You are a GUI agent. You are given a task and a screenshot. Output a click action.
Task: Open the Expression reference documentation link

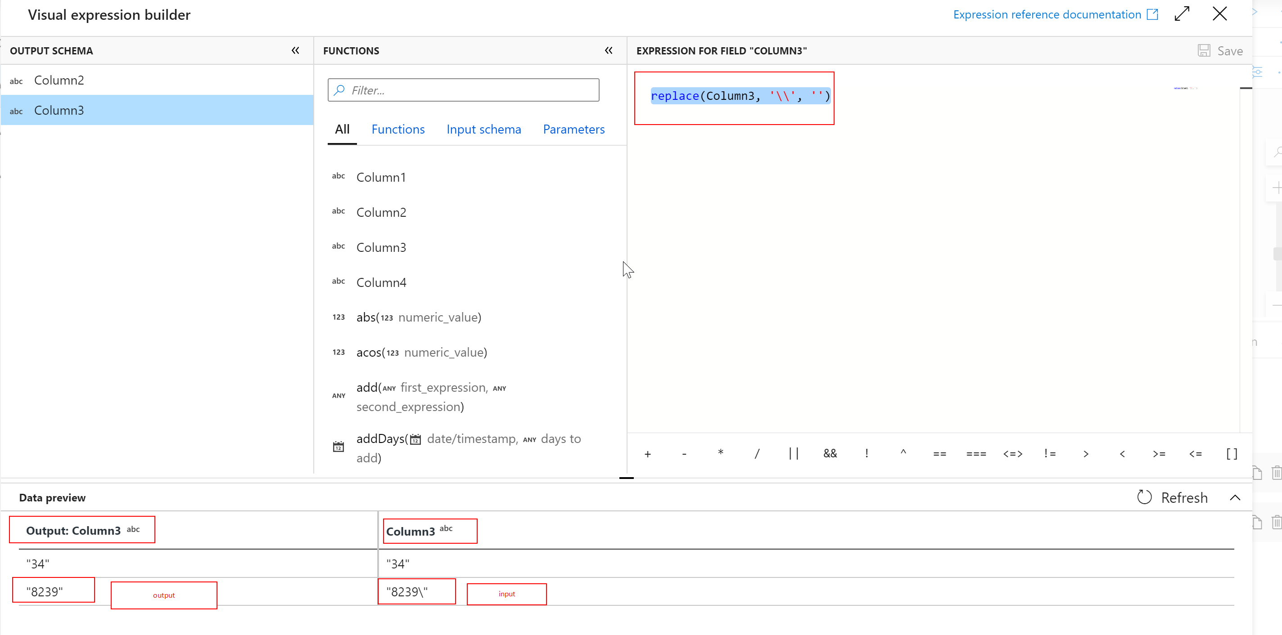pyautogui.click(x=1055, y=14)
